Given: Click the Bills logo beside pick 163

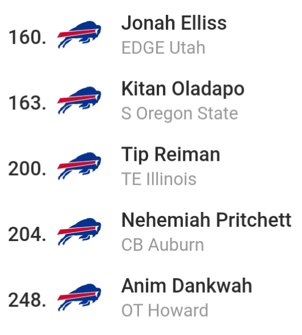Looking at the screenshot, I should pos(79,100).
